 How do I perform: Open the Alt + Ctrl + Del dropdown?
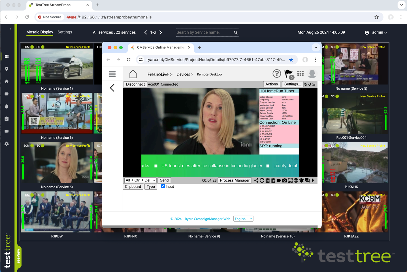pyautogui.click(x=140, y=180)
